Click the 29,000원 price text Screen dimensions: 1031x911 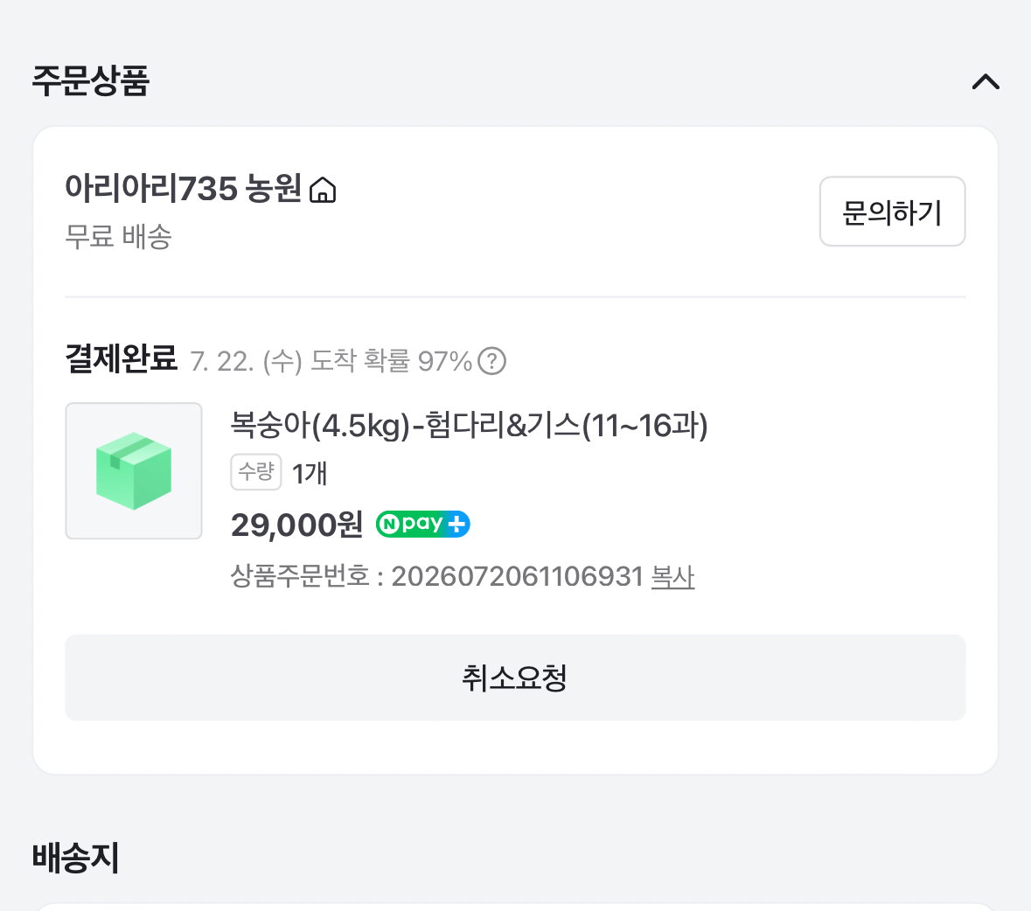[x=296, y=525]
